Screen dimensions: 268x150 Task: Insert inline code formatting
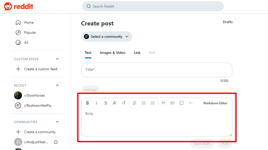[172, 103]
